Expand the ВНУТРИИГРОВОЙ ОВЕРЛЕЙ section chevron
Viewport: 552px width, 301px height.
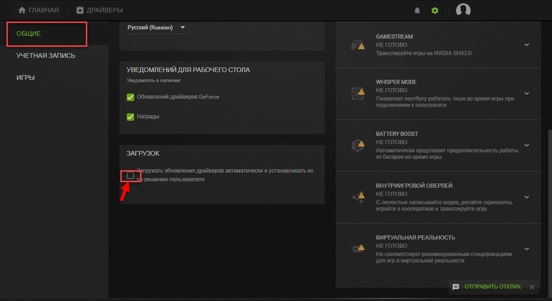[527, 197]
